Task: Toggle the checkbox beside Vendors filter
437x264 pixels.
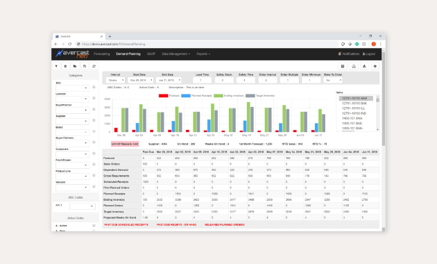Action: click(x=94, y=186)
